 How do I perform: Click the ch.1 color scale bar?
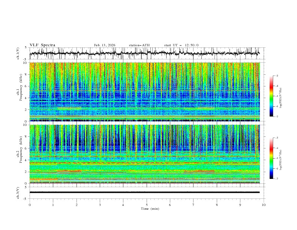click(271, 96)
